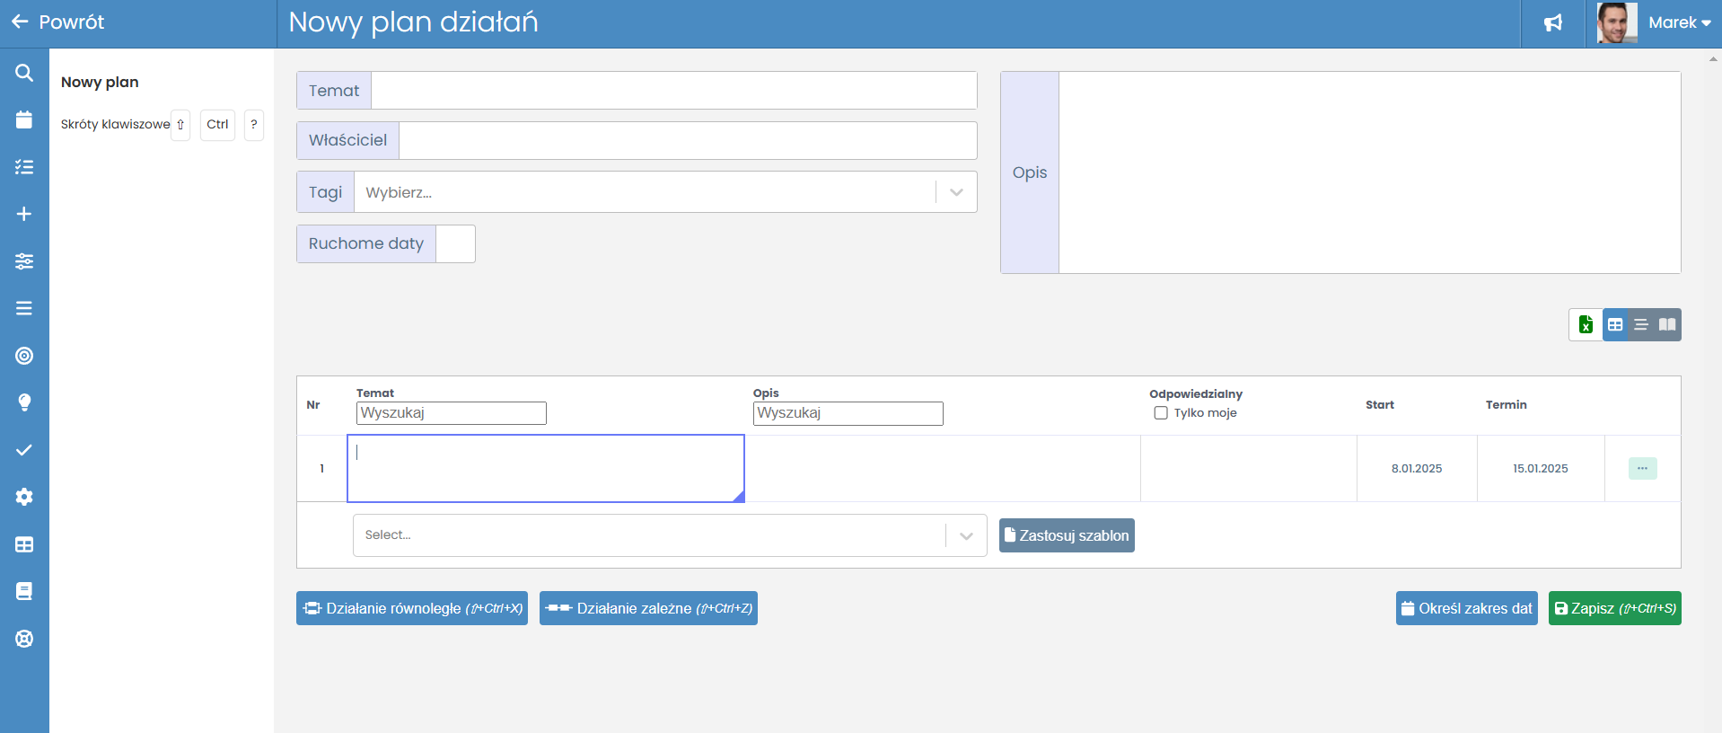Go back using Powrót
The height and width of the screenshot is (733, 1722).
(58, 22)
